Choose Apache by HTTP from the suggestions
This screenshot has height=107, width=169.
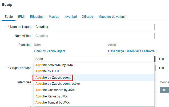coord(48,71)
